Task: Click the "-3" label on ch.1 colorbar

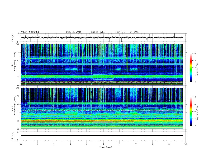Action: [195, 53]
